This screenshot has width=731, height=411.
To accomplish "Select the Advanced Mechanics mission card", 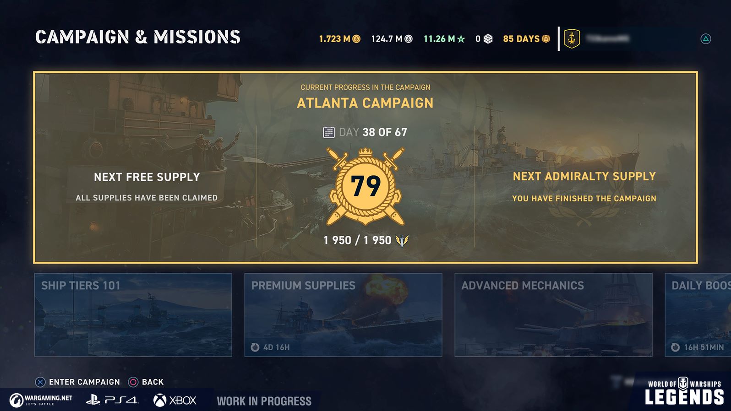I will (x=553, y=315).
